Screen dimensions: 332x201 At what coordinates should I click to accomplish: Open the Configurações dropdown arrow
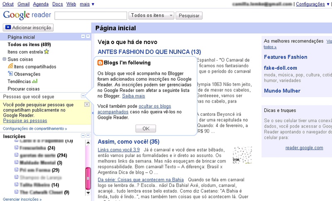coord(328,4)
